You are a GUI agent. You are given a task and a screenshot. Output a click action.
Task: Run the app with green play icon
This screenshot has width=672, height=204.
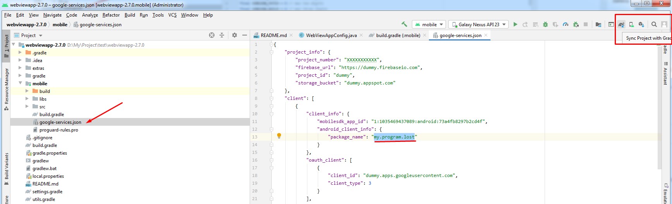point(515,24)
